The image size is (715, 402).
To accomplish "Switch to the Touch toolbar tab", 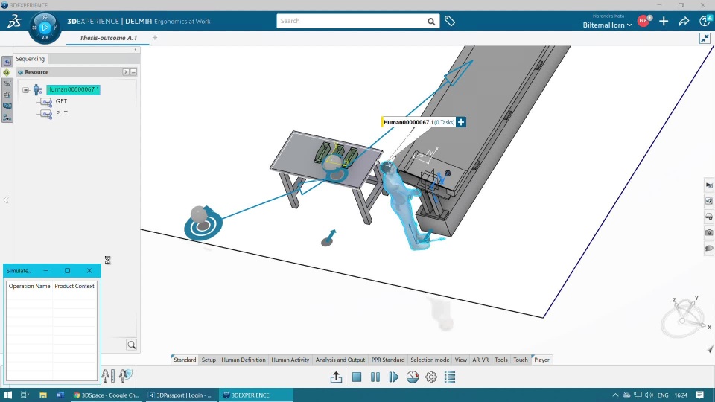I will [x=521, y=360].
